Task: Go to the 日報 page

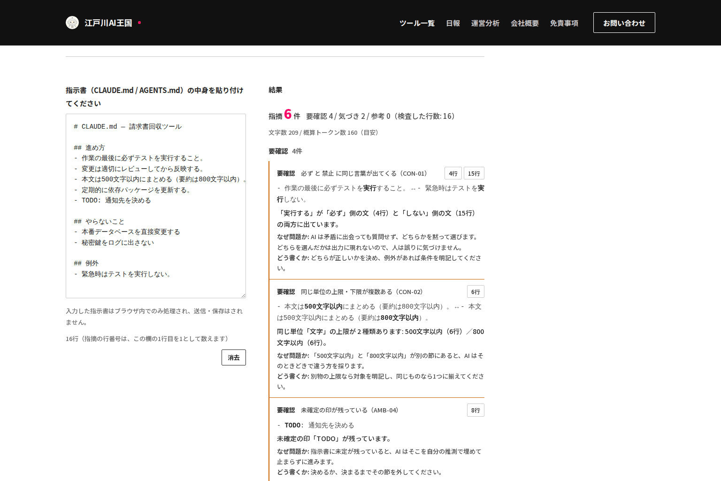Action: (453, 23)
